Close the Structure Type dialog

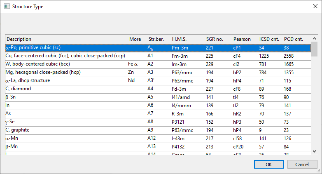(x=312, y=7)
